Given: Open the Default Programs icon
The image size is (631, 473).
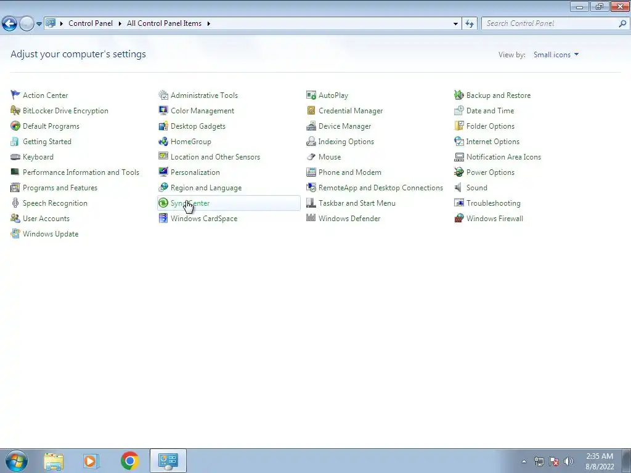Looking at the screenshot, I should coord(15,126).
